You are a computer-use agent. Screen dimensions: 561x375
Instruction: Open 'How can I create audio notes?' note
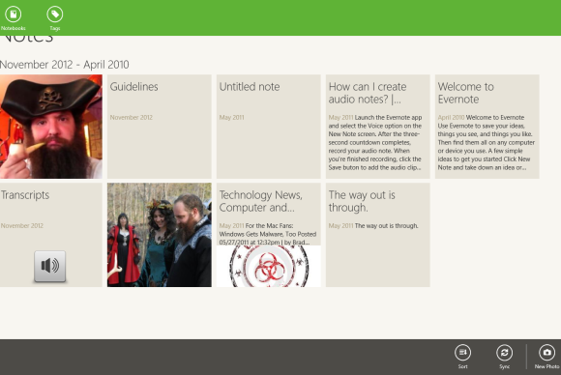point(378,127)
